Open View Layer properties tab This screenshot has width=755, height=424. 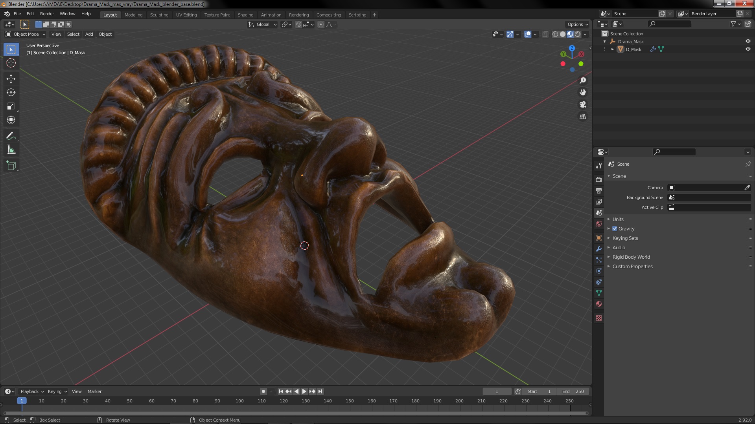click(x=599, y=201)
